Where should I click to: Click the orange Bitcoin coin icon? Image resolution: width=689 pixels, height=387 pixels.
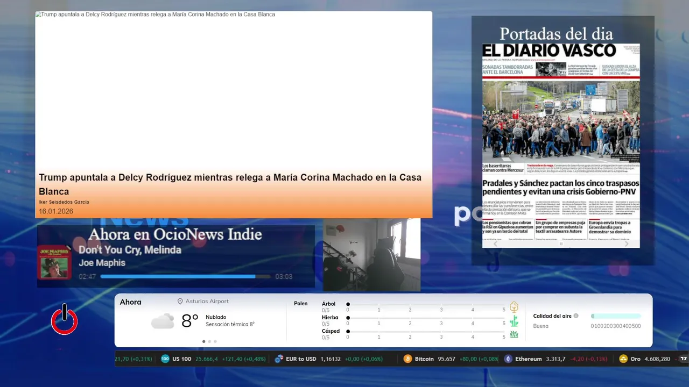407,359
